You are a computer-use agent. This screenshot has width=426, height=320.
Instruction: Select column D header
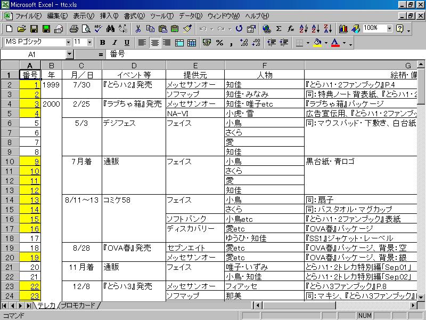(134, 66)
